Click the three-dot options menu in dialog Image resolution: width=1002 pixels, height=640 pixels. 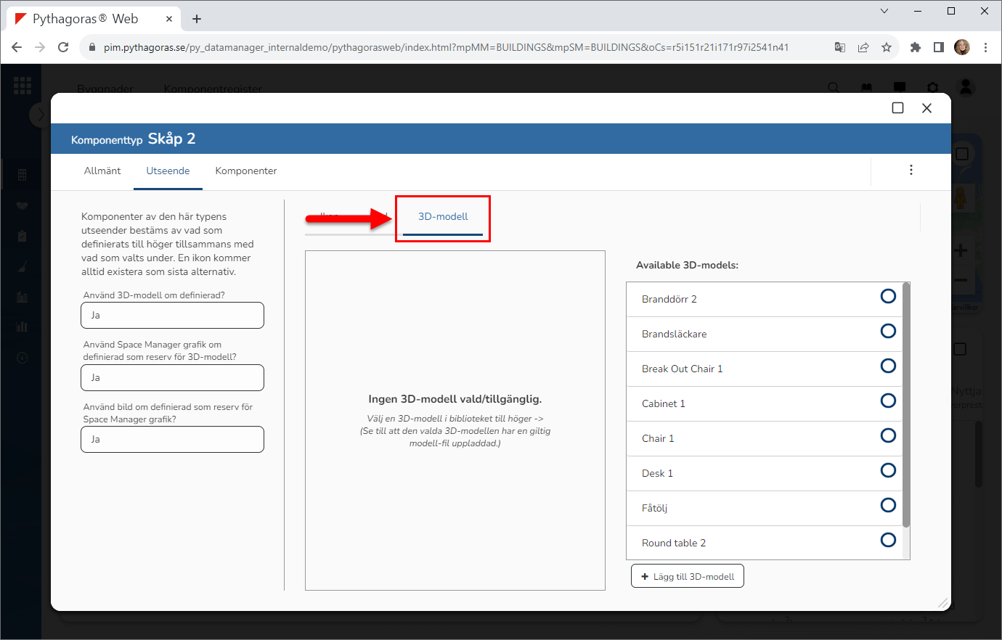(x=911, y=170)
